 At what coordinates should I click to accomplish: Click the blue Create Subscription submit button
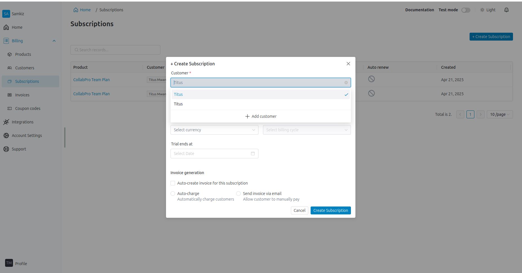[x=330, y=210]
